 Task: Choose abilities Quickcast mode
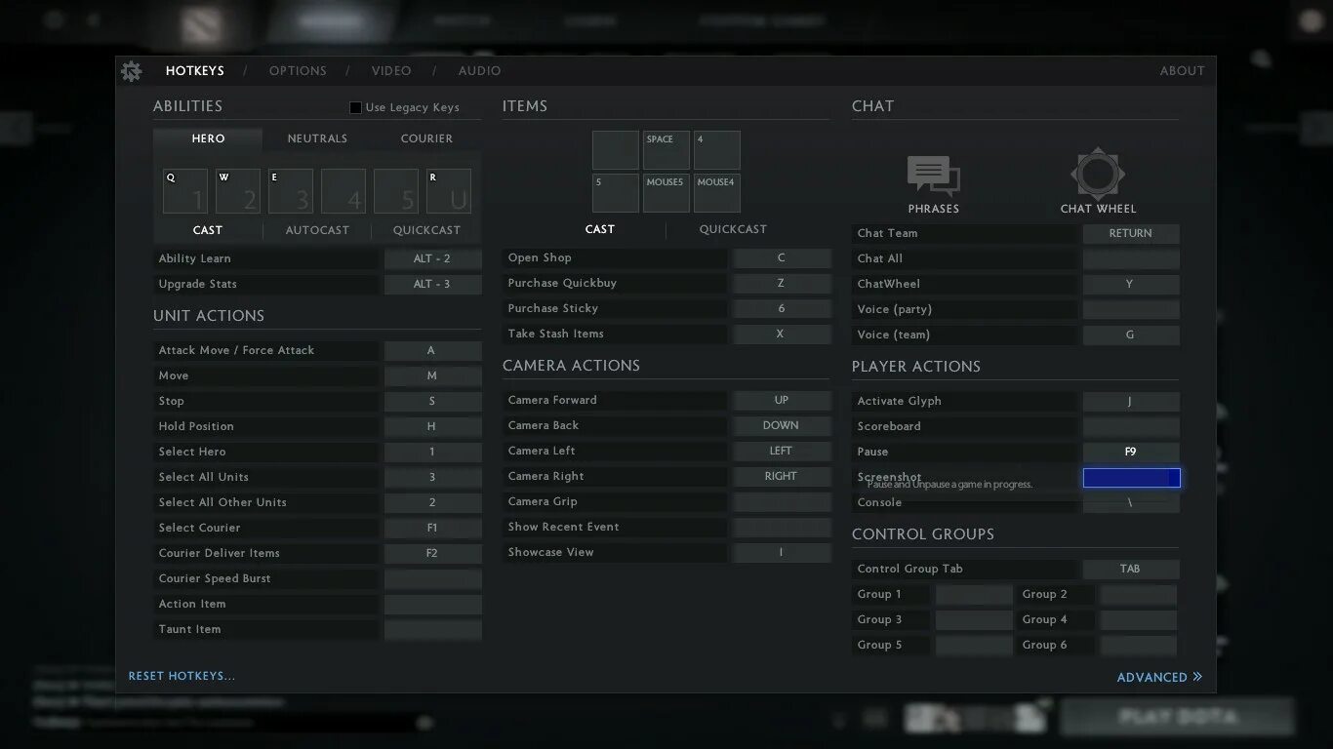[426, 230]
